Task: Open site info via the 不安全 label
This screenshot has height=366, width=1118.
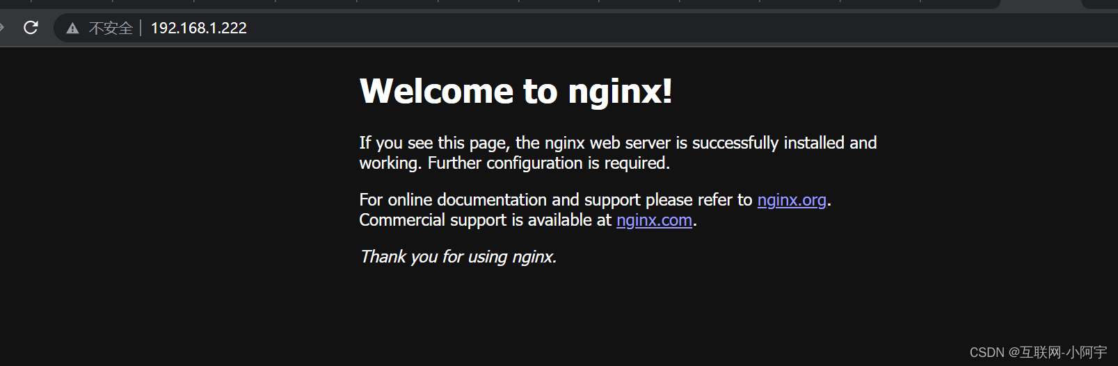Action: coord(111,28)
